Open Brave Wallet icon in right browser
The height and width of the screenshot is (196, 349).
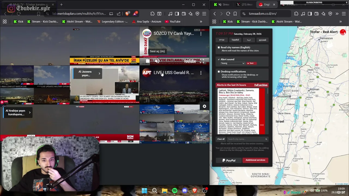(x=317, y=14)
